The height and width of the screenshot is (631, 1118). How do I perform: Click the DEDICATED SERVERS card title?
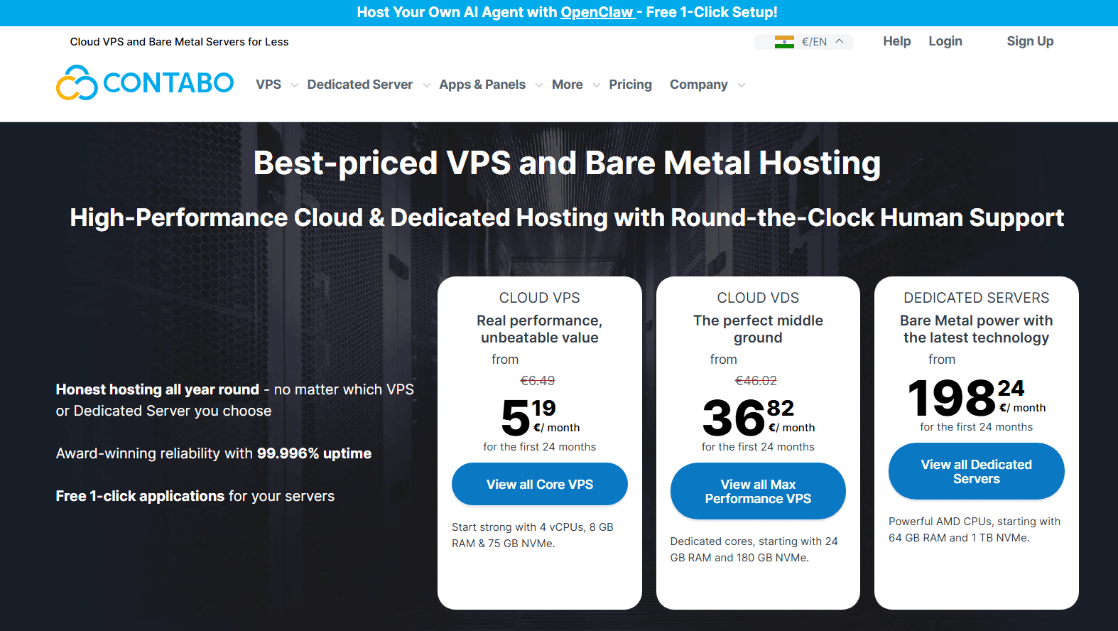(977, 298)
